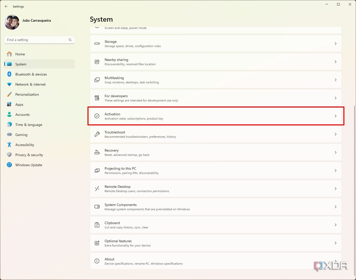Click the Multitasking windows icon
The height and width of the screenshot is (280, 356).
click(x=97, y=80)
